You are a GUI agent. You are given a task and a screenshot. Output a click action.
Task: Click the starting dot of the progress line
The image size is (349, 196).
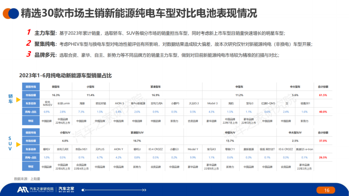[83, 190]
